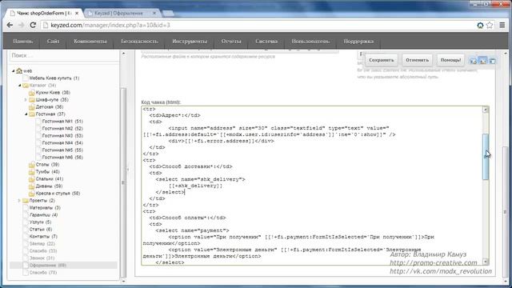
Task: Click the Столы folder icon
Action: click(32, 165)
